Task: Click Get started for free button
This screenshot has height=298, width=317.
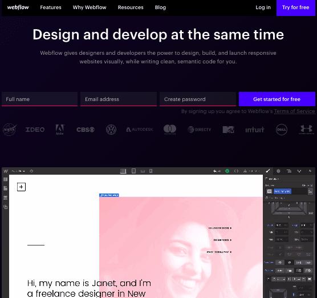Action: click(x=277, y=99)
